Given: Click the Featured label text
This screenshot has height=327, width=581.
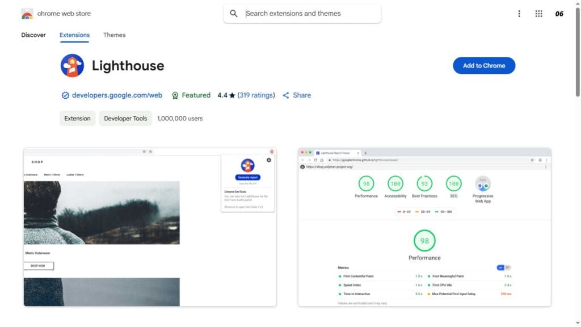Looking at the screenshot, I should point(196,95).
